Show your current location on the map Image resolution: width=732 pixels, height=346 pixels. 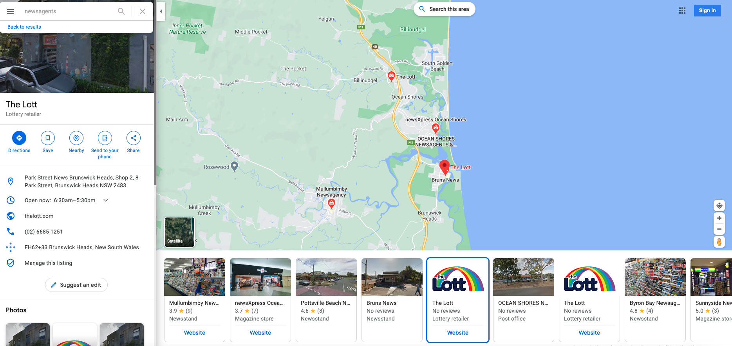pos(719,206)
